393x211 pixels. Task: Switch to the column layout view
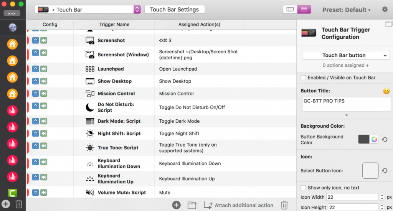[x=290, y=10]
